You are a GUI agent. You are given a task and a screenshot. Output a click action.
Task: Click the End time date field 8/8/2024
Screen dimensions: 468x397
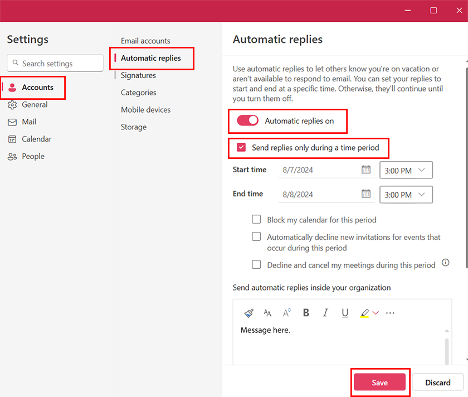click(326, 195)
